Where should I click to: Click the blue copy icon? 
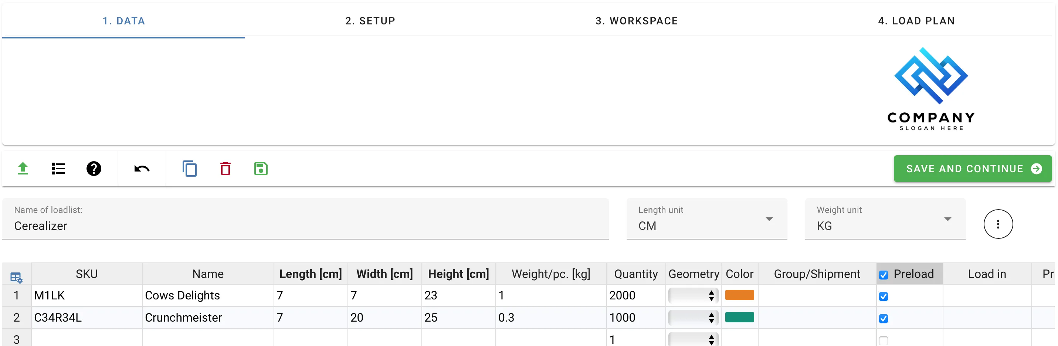[x=189, y=169]
